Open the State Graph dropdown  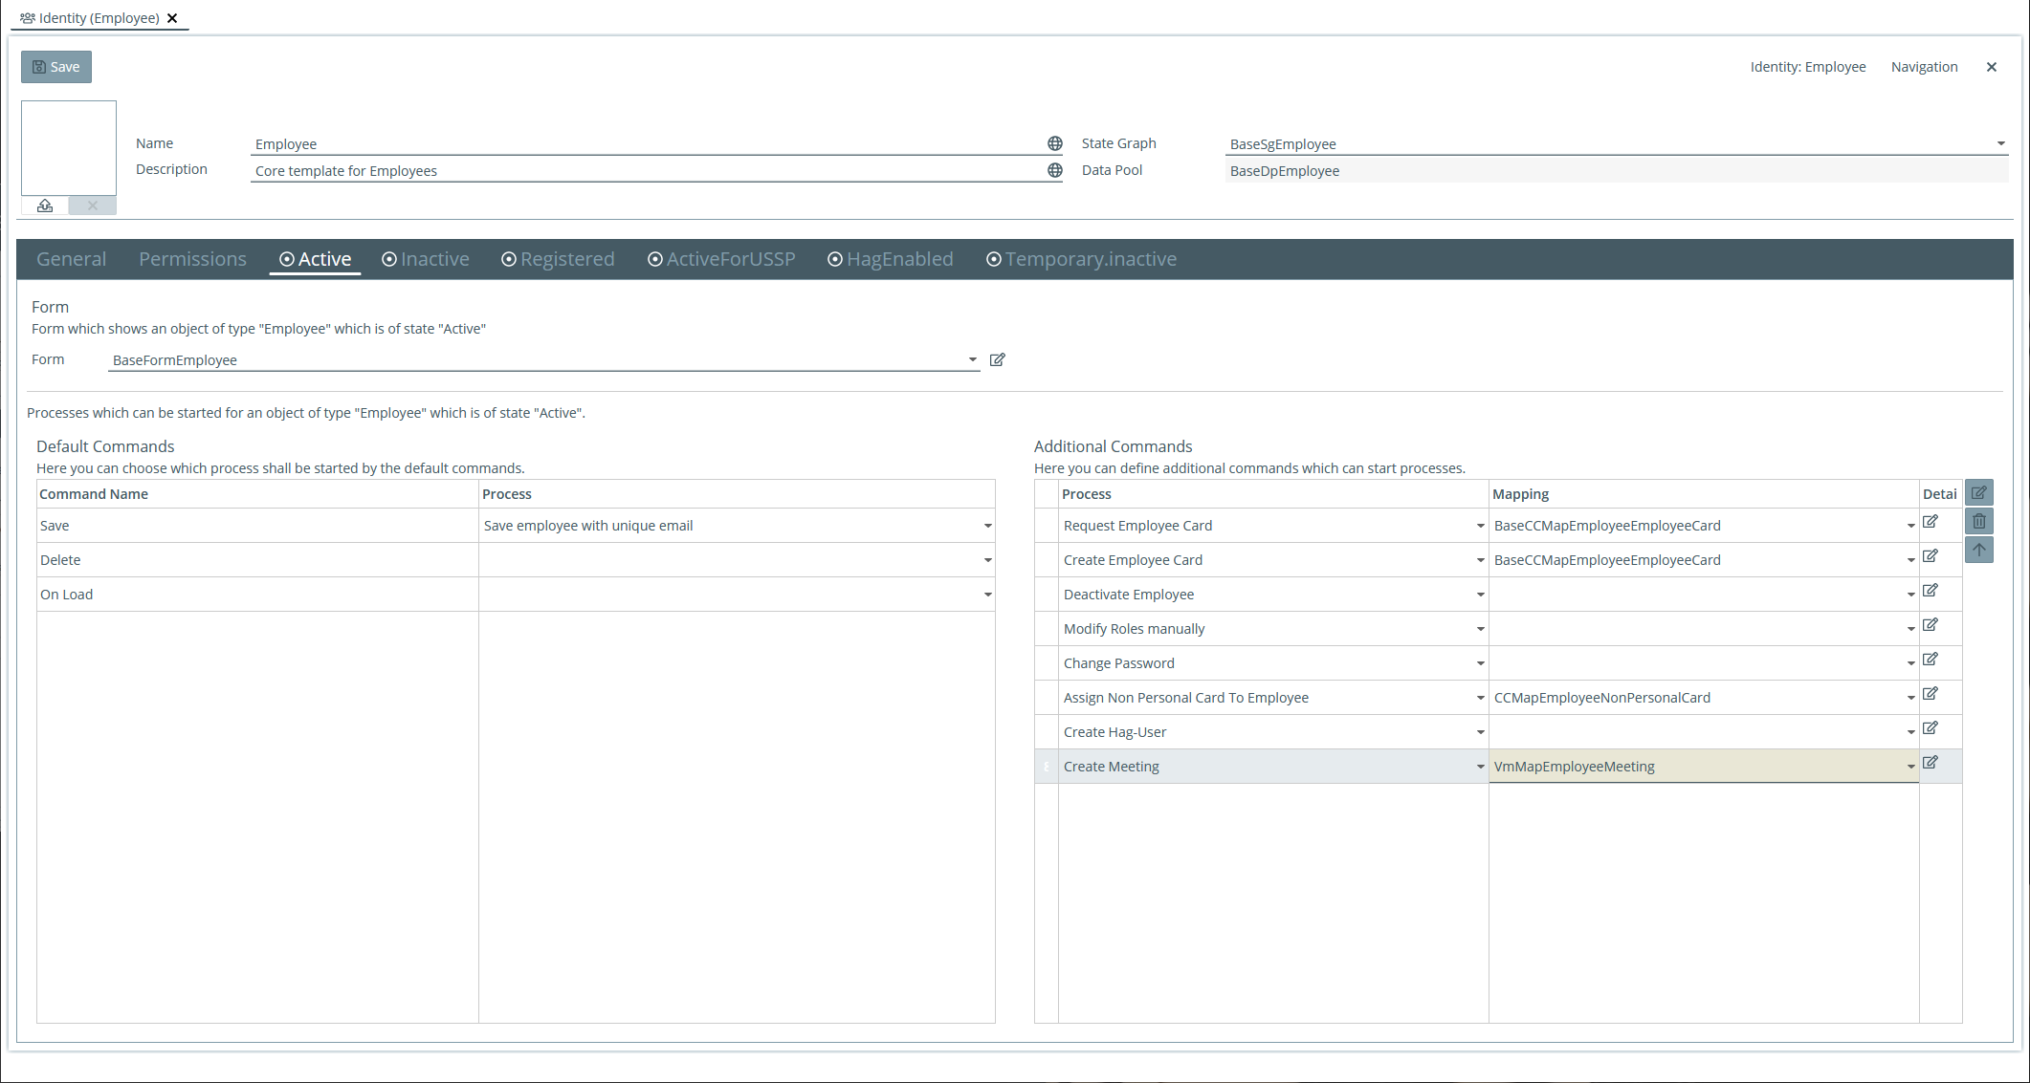[x=2000, y=143]
